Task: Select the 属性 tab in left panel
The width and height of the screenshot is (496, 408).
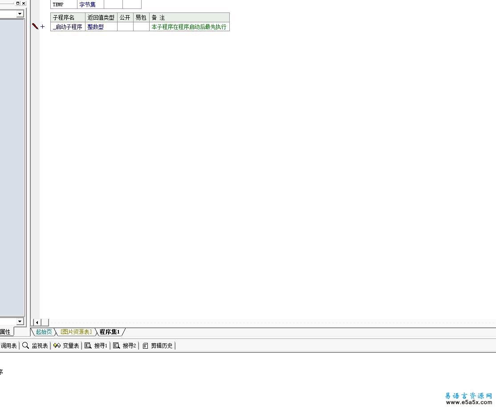Action: click(5, 332)
